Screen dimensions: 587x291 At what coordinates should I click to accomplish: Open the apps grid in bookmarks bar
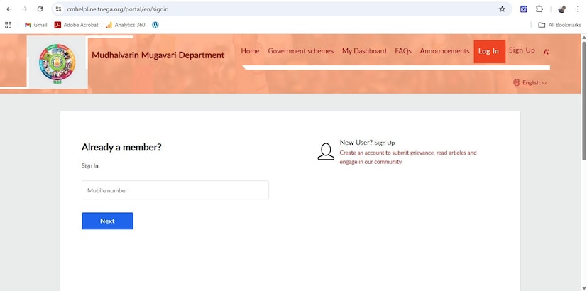(9, 25)
